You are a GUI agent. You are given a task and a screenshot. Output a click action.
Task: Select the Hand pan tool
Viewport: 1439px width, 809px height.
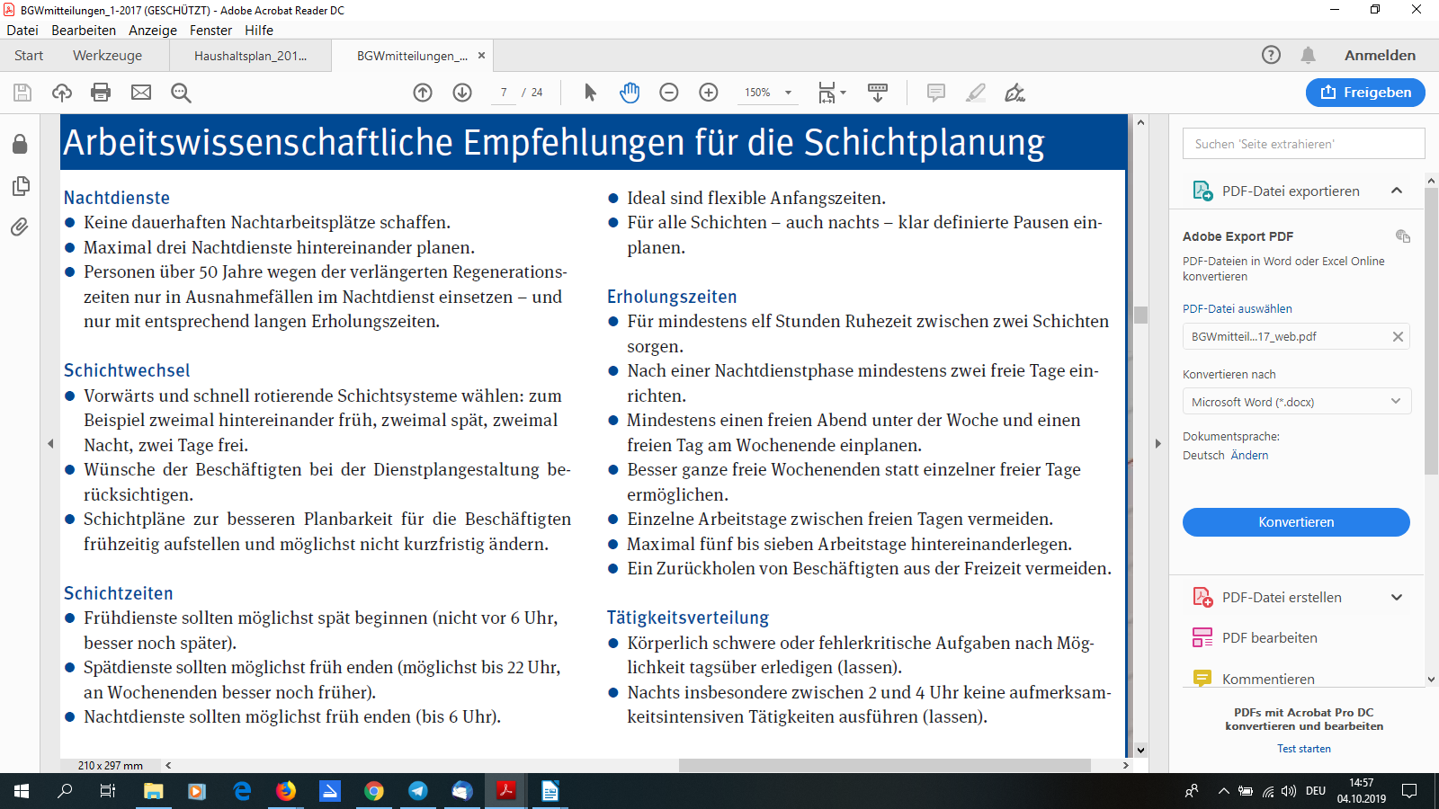[630, 93]
